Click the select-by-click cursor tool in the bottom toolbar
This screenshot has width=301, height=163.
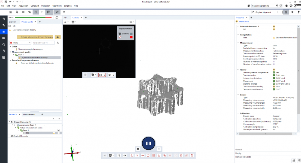click(x=119, y=155)
